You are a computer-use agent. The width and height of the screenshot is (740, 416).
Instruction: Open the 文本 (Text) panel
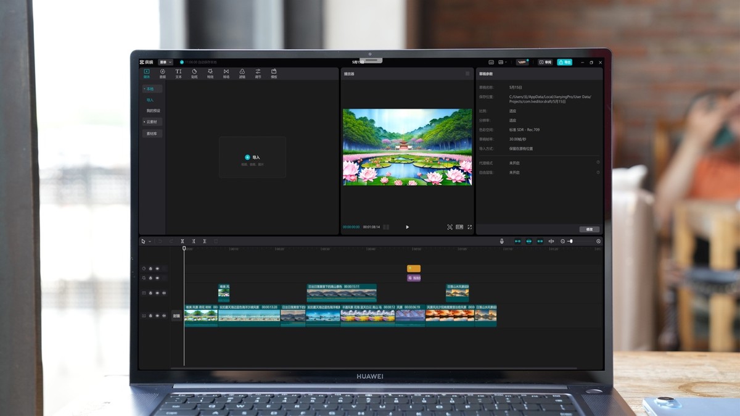click(x=178, y=73)
